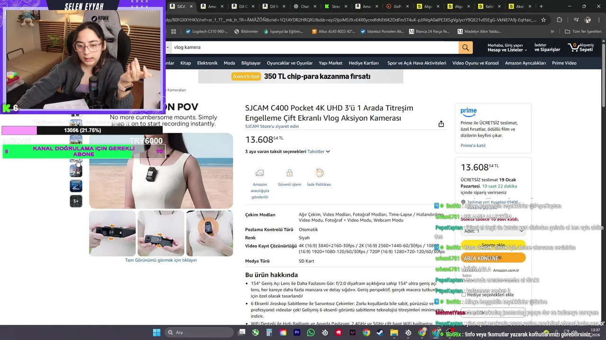606x340 pixels.
Task: Click the Windows taskbar Ara search box
Action: click(199, 332)
